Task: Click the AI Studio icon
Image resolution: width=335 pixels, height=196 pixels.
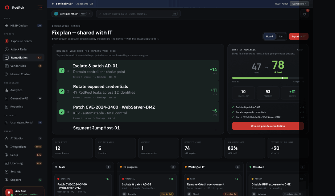Action: point(7,138)
